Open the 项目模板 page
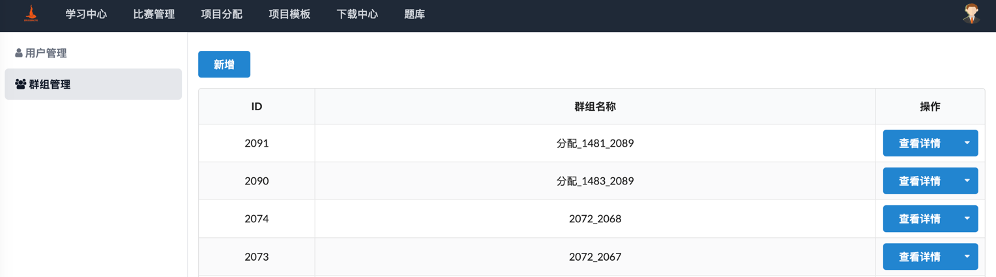 [x=289, y=14]
